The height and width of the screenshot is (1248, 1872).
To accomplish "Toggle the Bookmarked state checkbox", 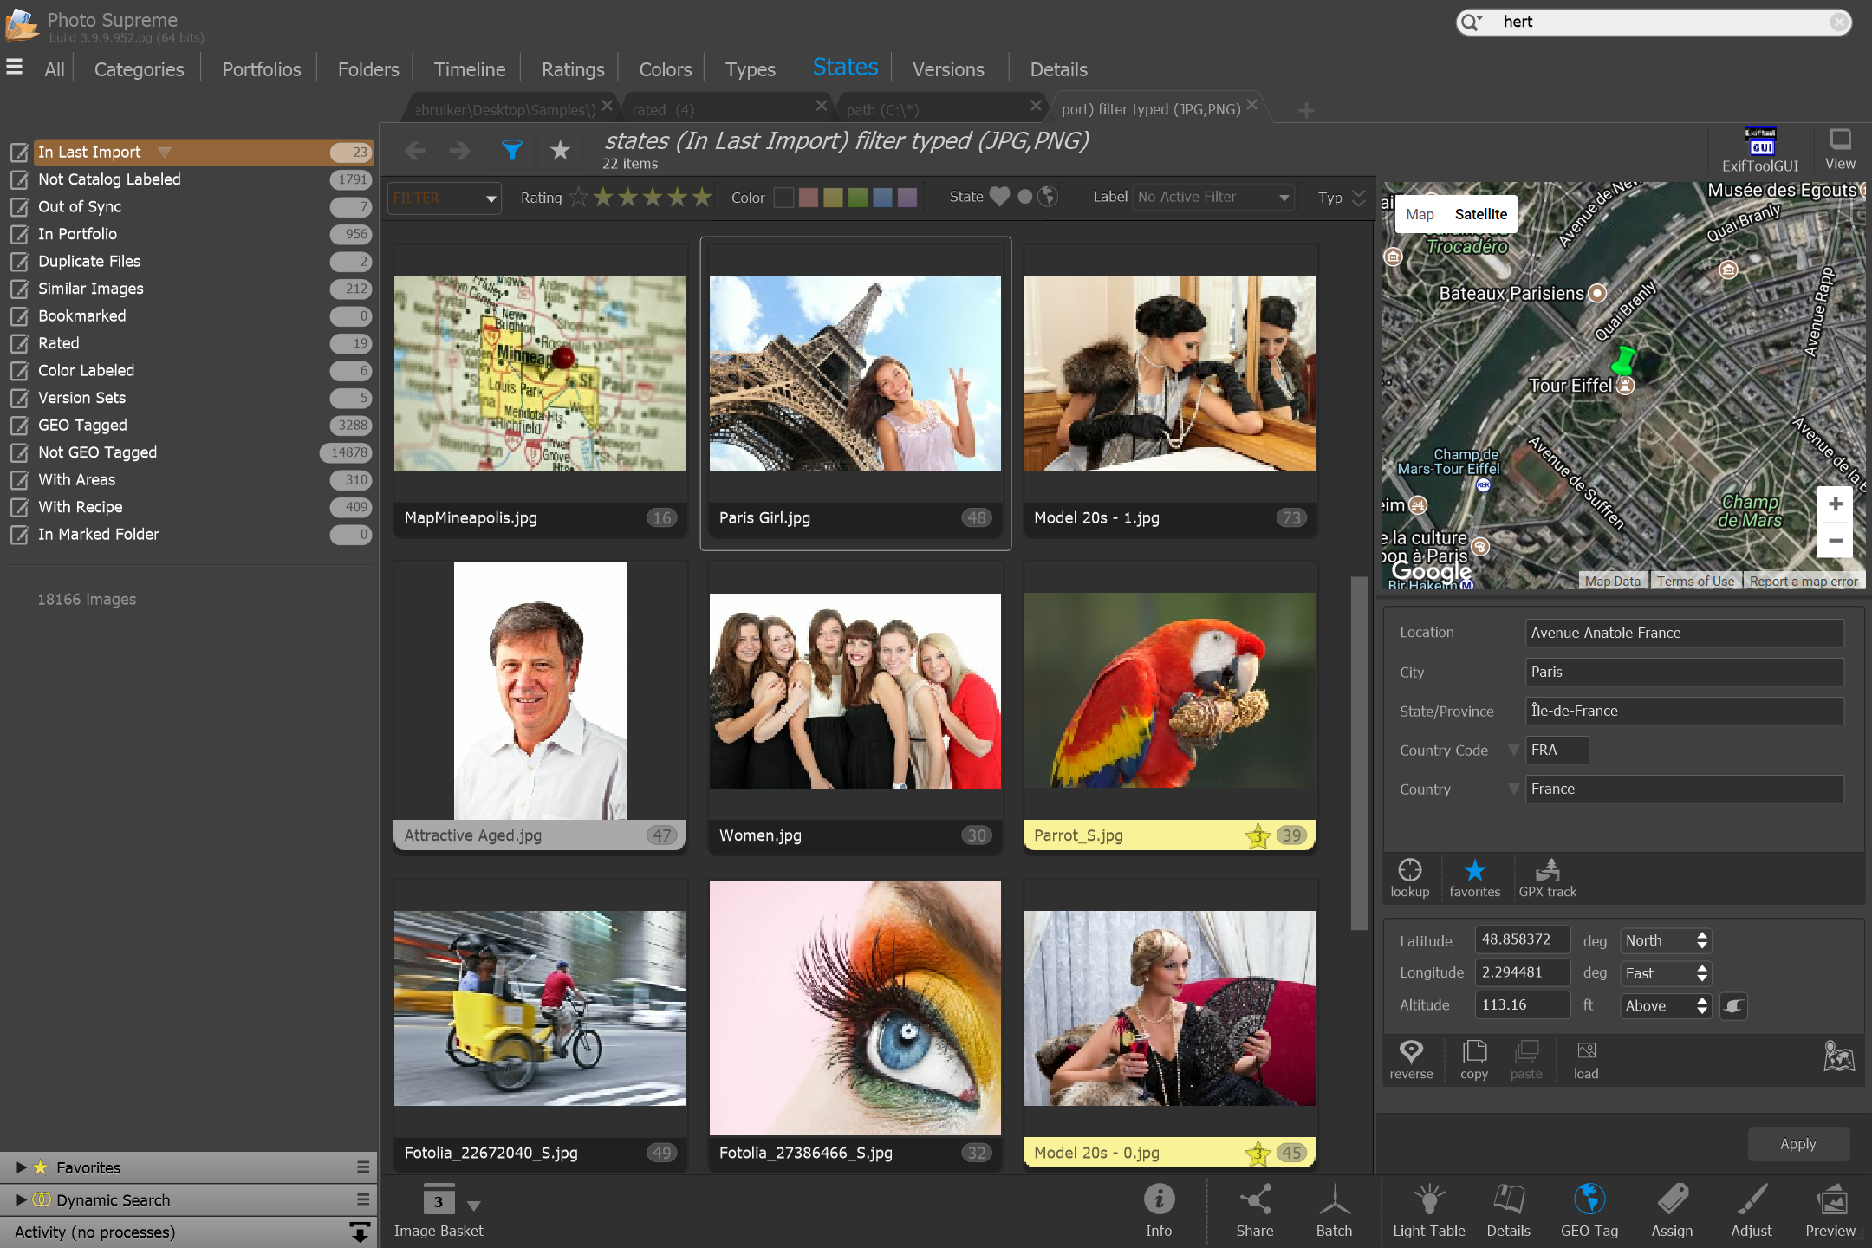I will 19,316.
